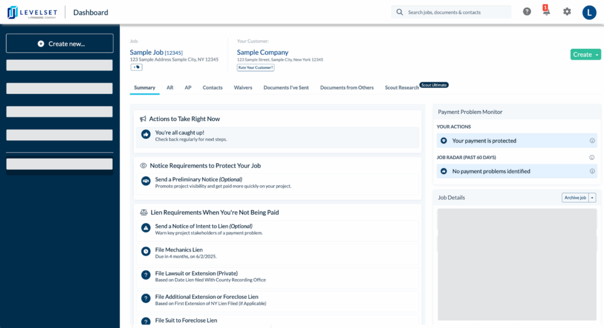Open the settings gear icon
604x328 pixels.
[567, 12]
